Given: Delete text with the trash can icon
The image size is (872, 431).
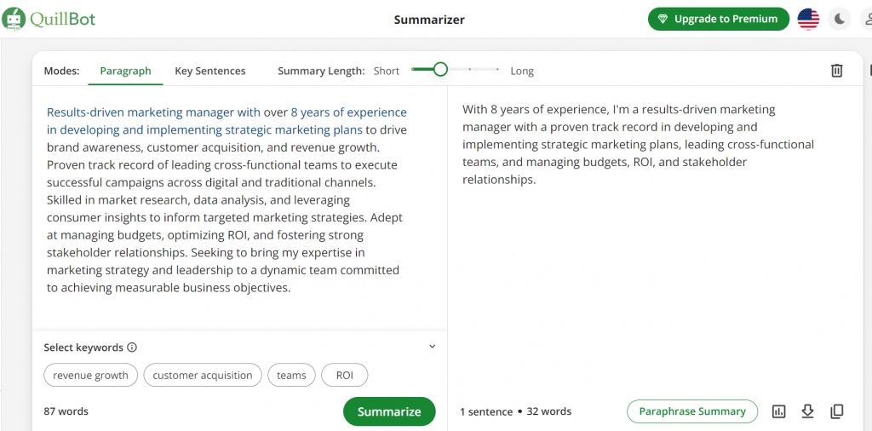Looking at the screenshot, I should (836, 71).
